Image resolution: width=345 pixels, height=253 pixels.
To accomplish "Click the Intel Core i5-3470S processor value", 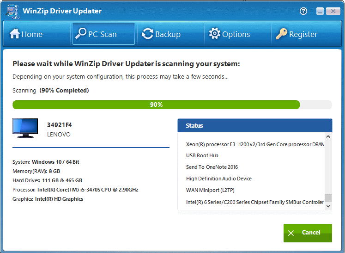I will tap(88, 190).
